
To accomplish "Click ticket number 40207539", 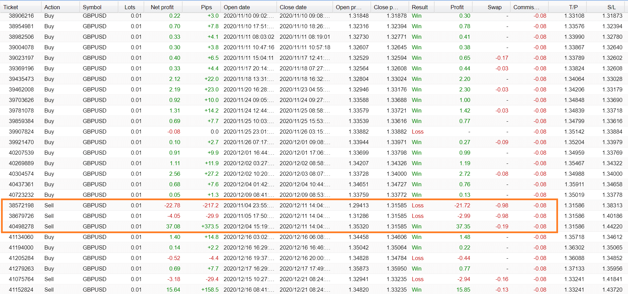I will (21, 153).
